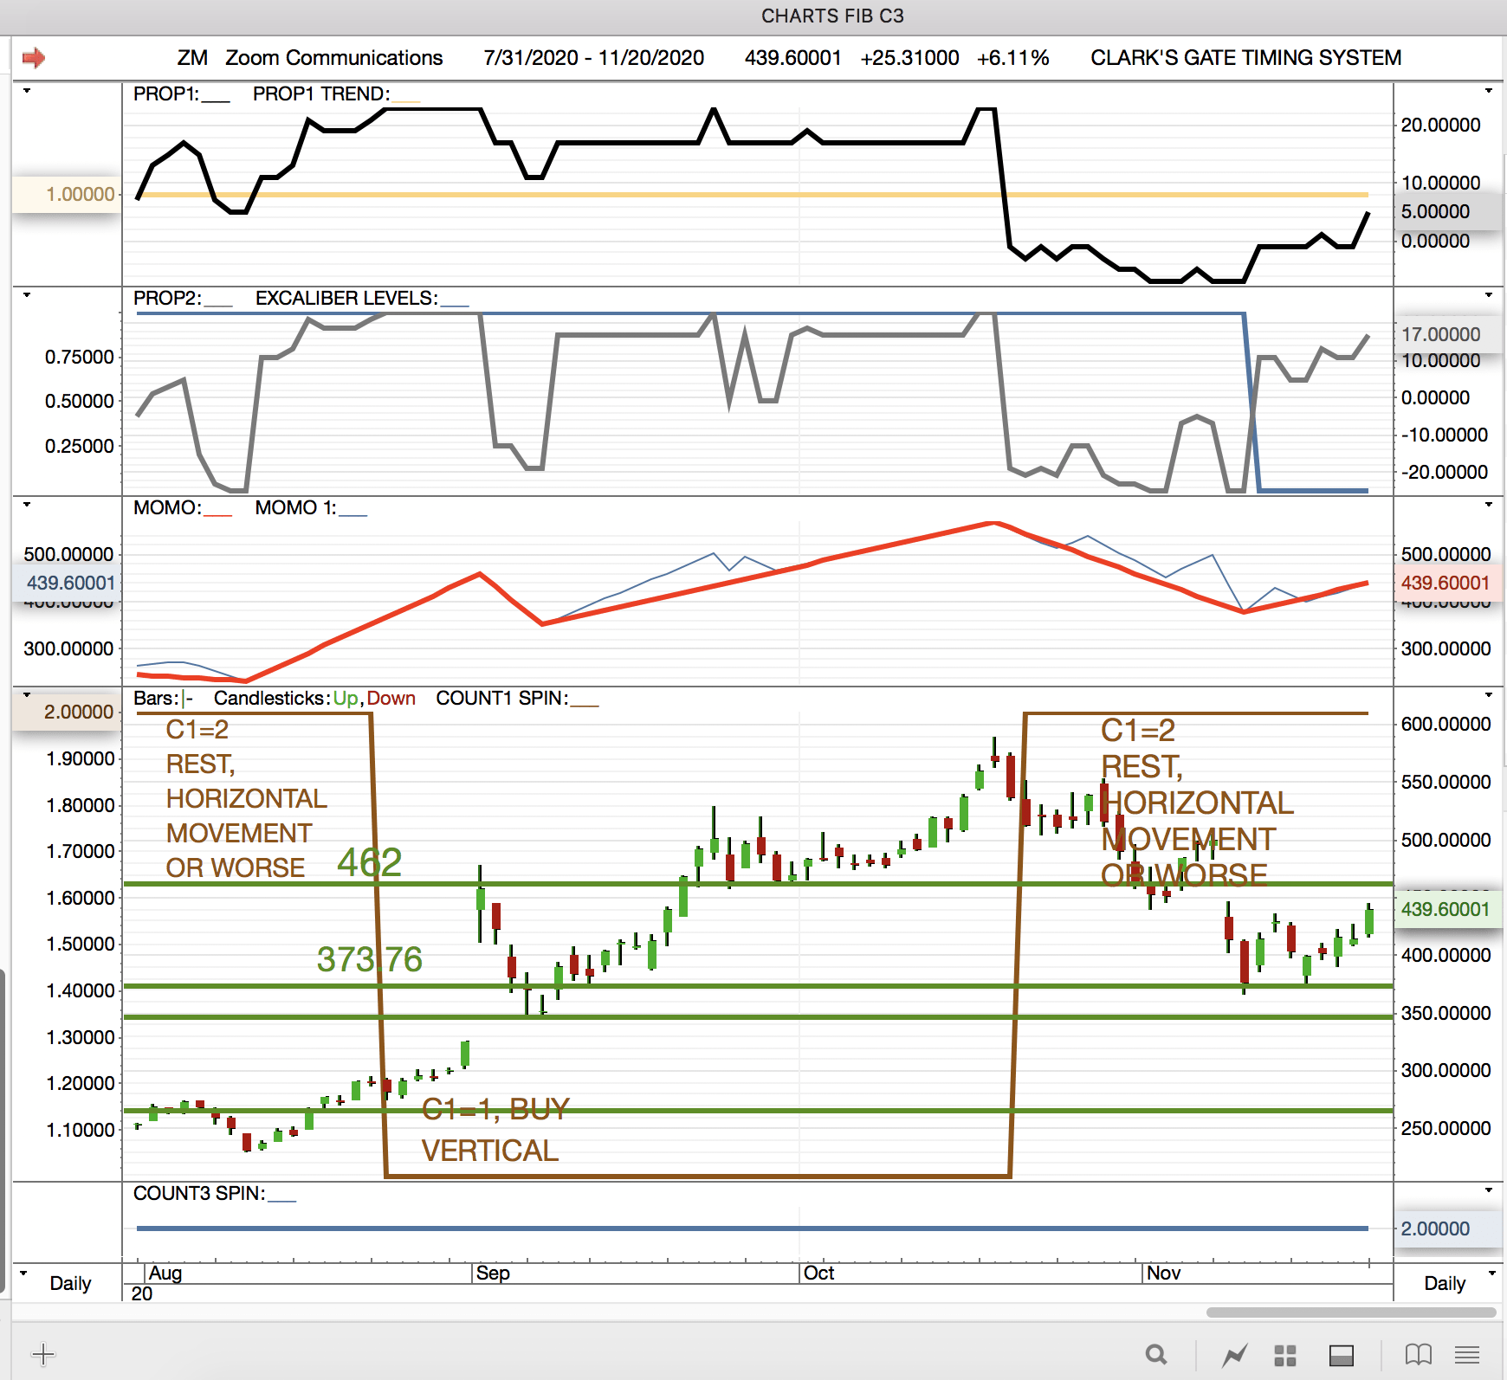Open the MOMO panel right-side triangle menu
This screenshot has height=1380, width=1507.
(1489, 504)
